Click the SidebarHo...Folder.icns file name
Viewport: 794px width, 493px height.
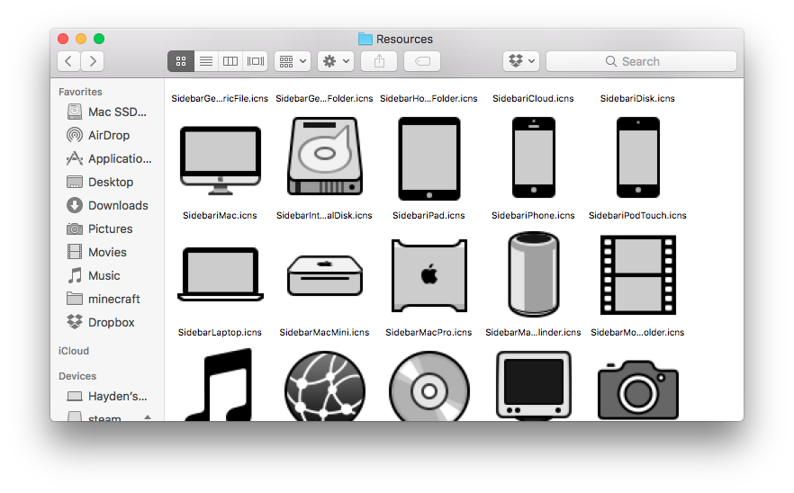[x=429, y=98]
